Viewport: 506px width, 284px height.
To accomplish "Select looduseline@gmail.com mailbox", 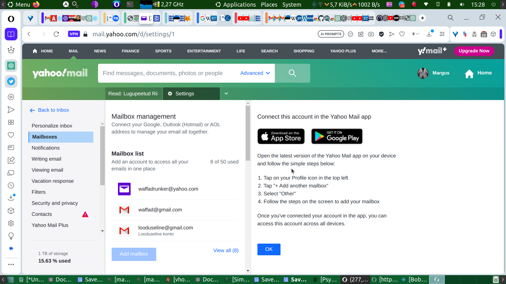I will tap(175, 231).
